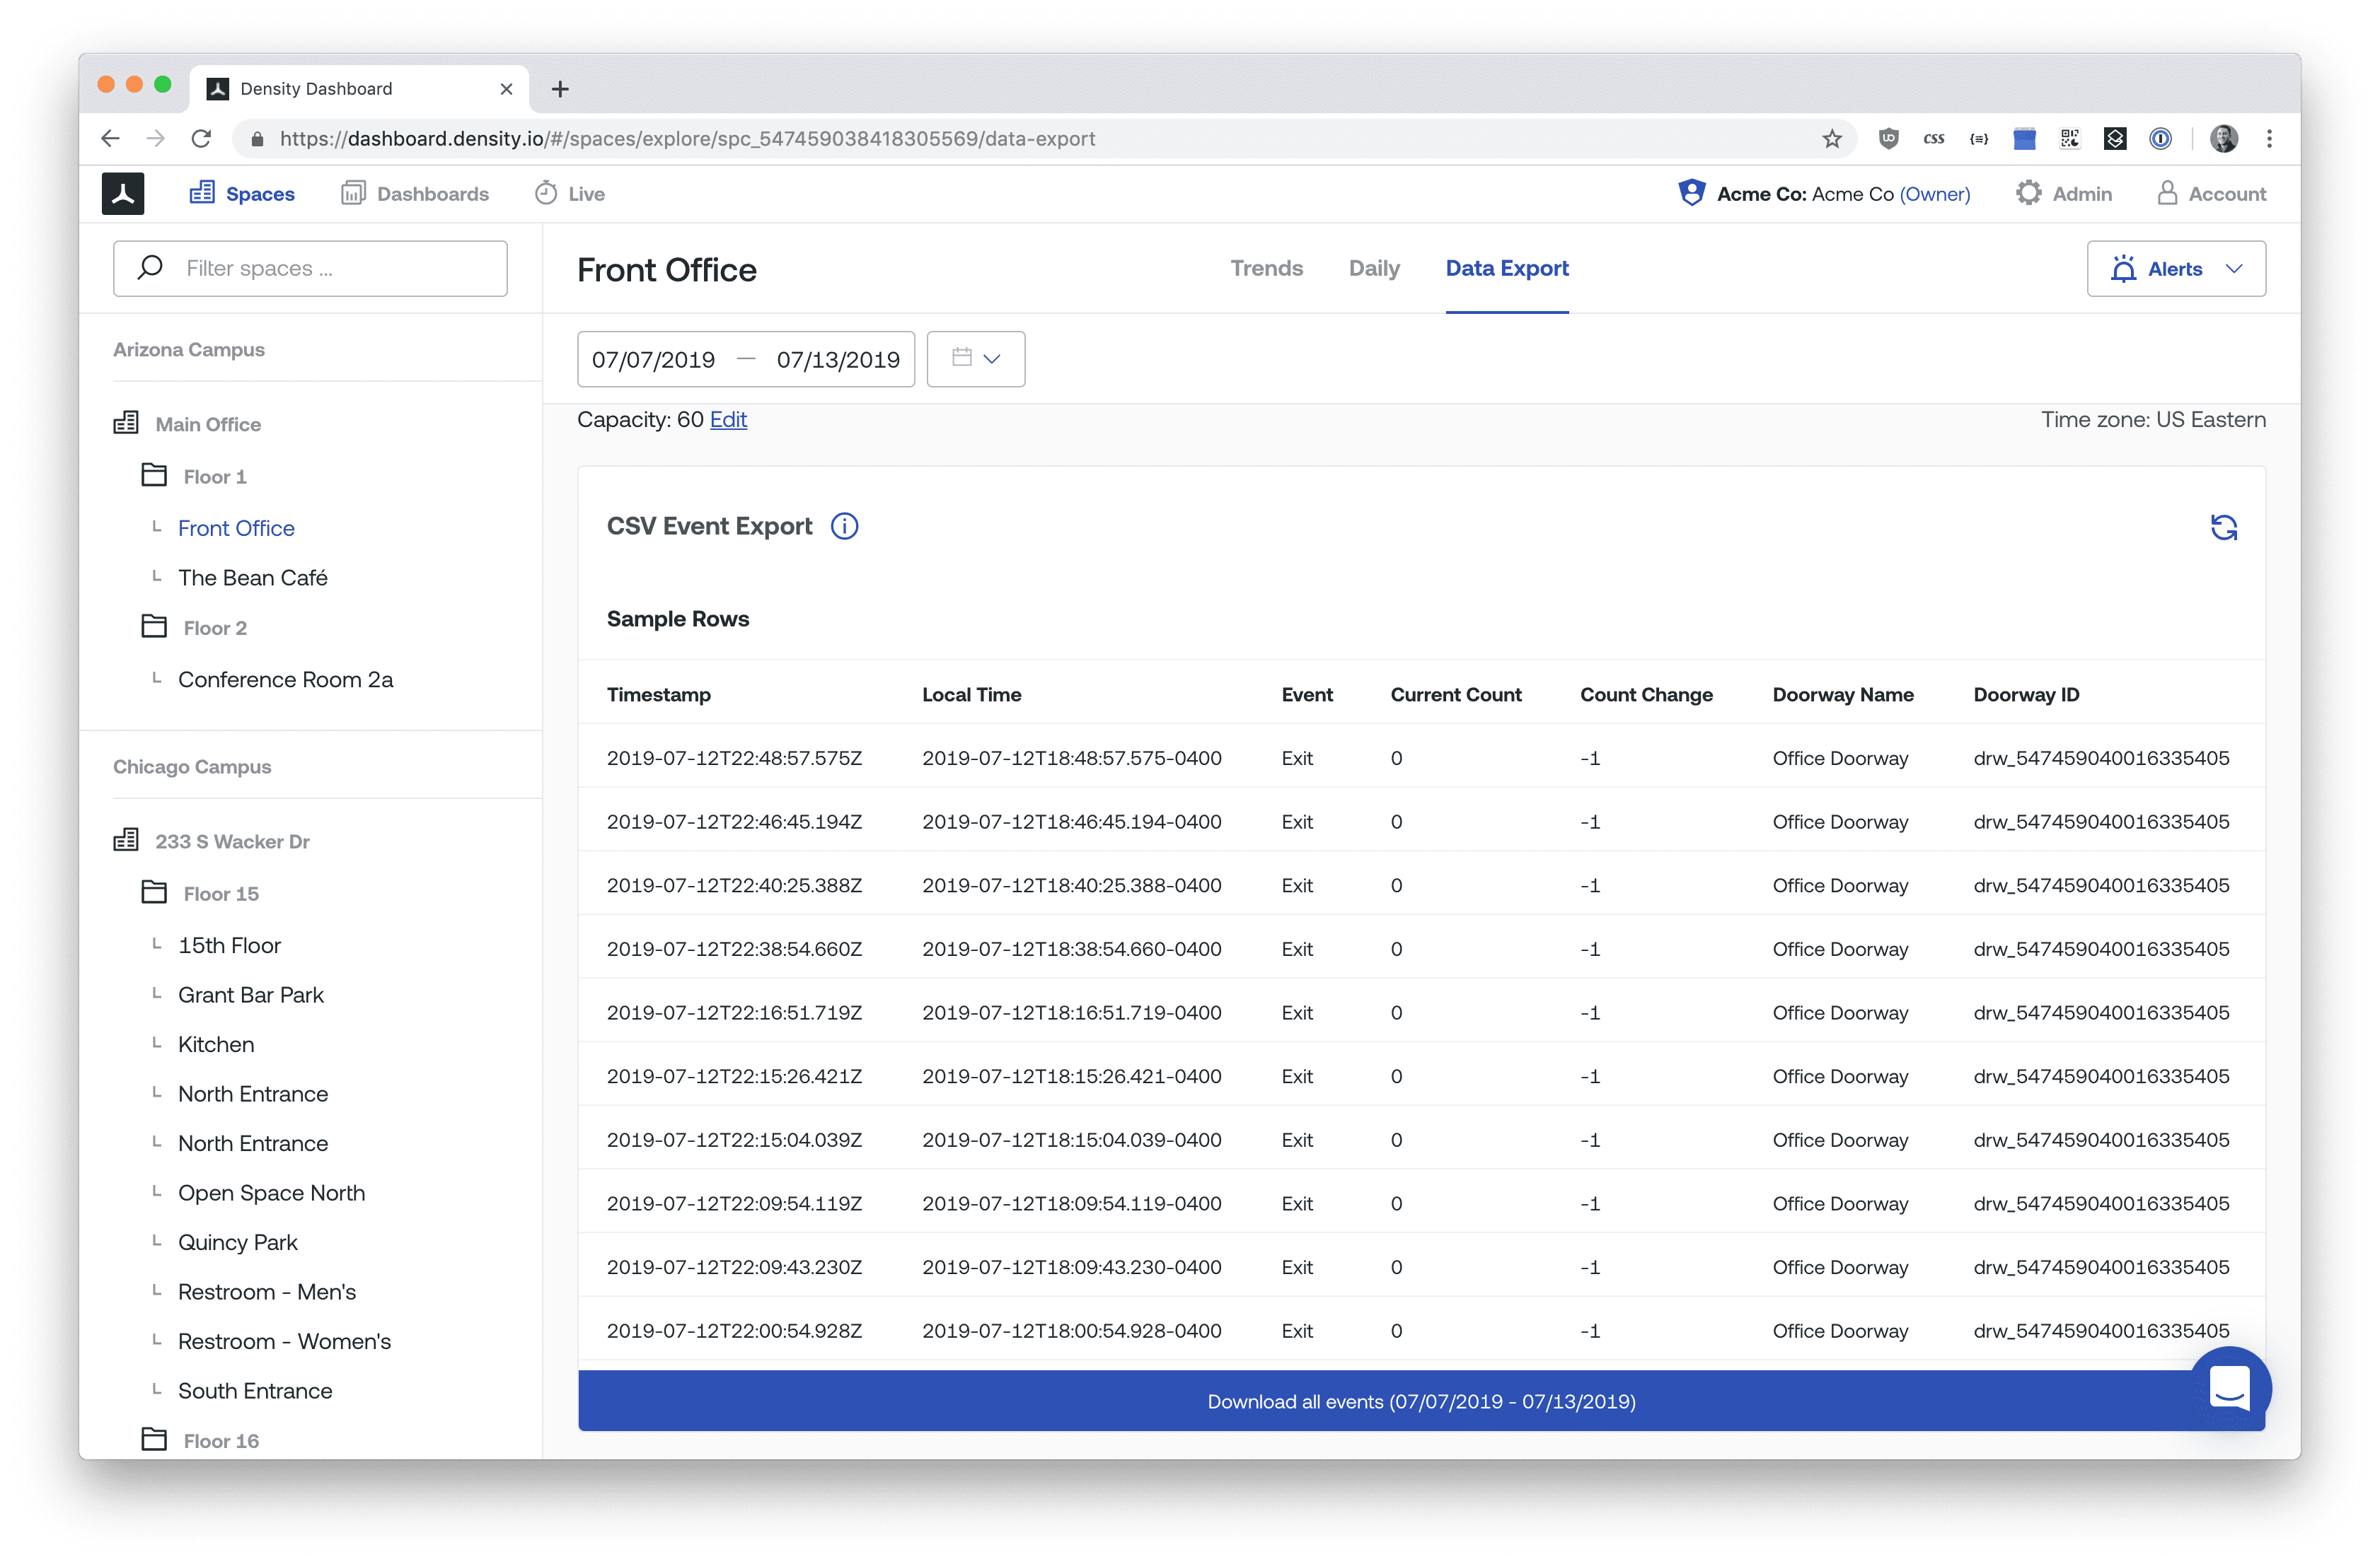Viewport: 2380px width, 1564px height.
Task: Go forward in browser history
Action: coord(156,139)
